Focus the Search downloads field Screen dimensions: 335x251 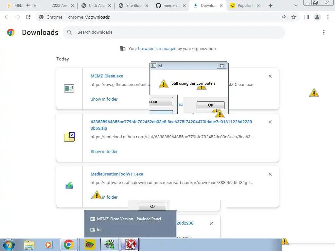[x=174, y=32]
